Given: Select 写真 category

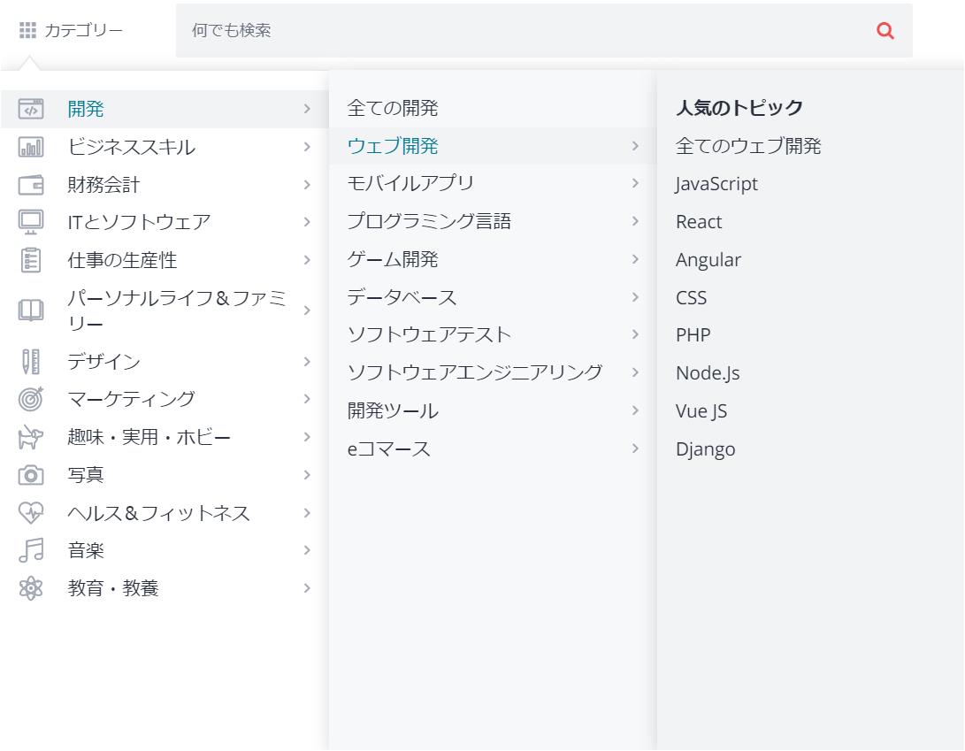Looking at the screenshot, I should click(86, 475).
